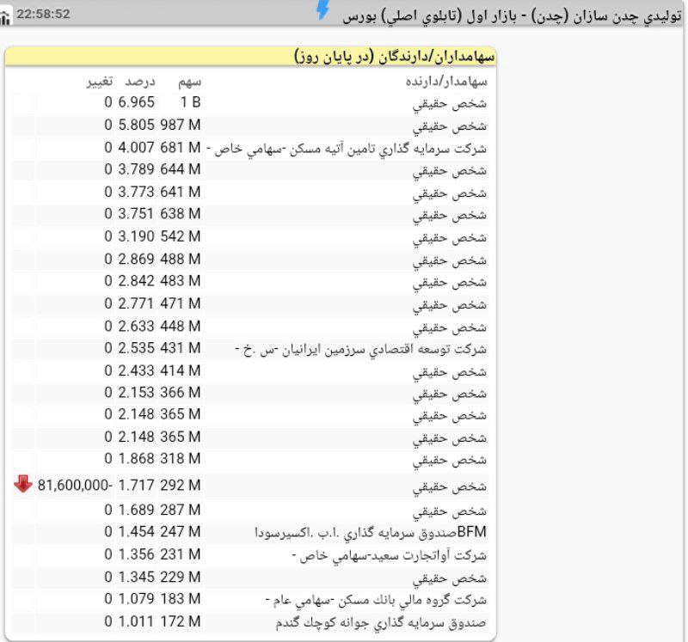The image size is (688, 642).
Task: Click the تغيير column header
Action: [97, 82]
